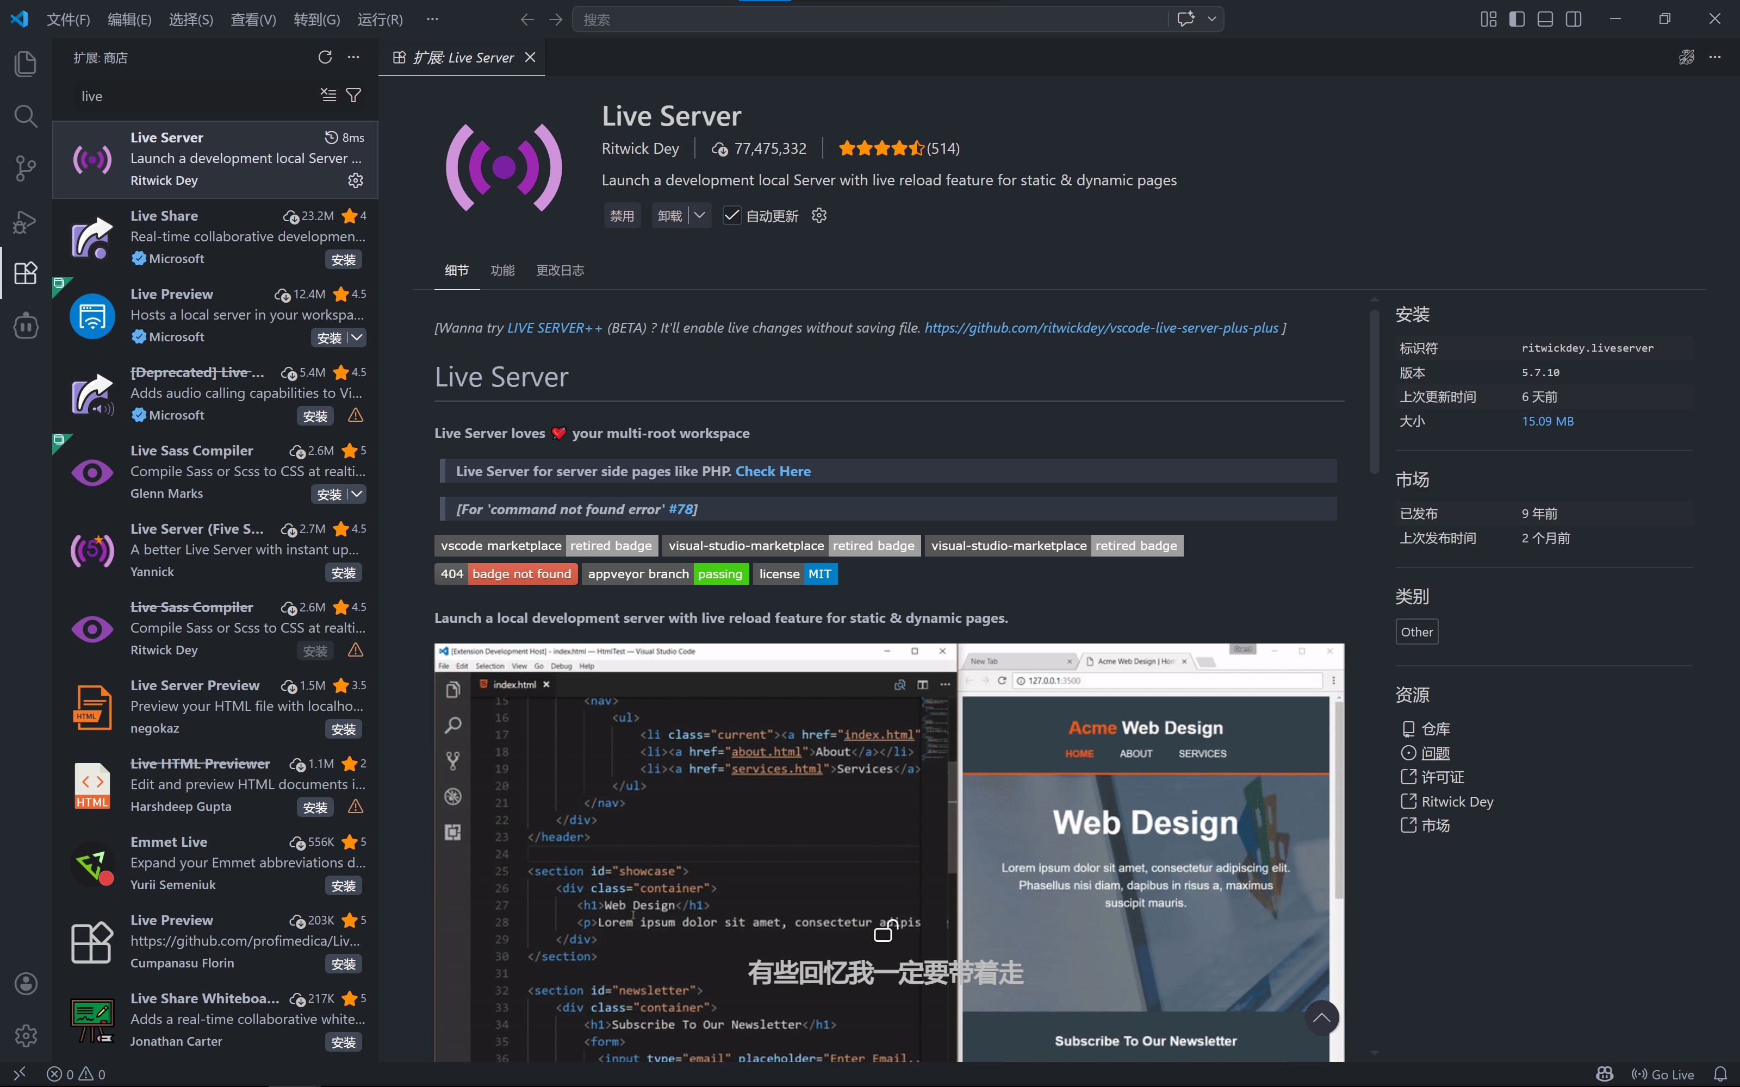The width and height of the screenshot is (1740, 1087).
Task: Open the Copilot chat sidebar icon
Action: (26, 326)
